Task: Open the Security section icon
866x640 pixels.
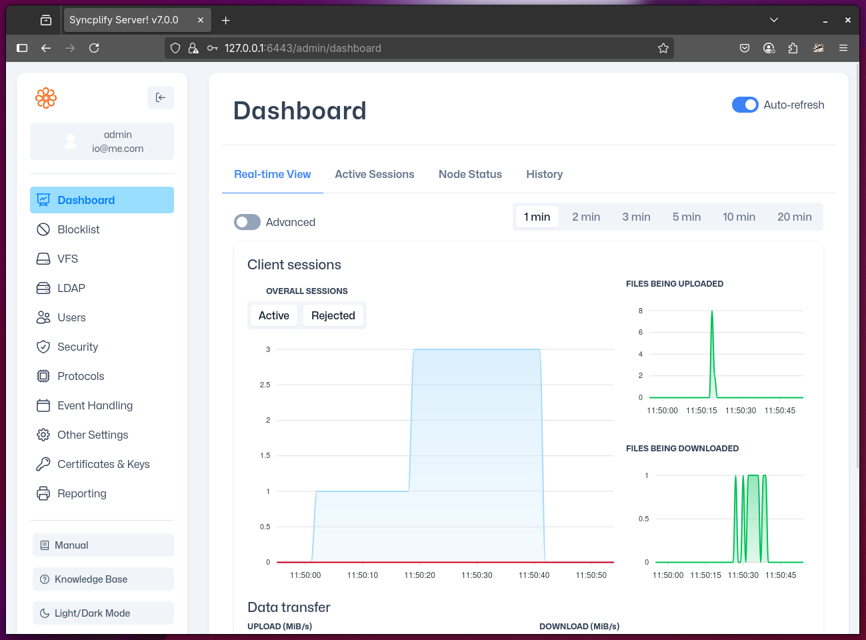Action: point(44,347)
